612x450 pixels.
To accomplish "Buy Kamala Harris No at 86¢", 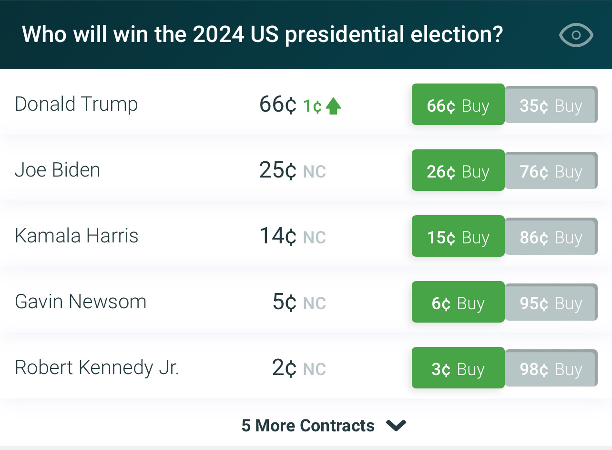I will click(551, 236).
